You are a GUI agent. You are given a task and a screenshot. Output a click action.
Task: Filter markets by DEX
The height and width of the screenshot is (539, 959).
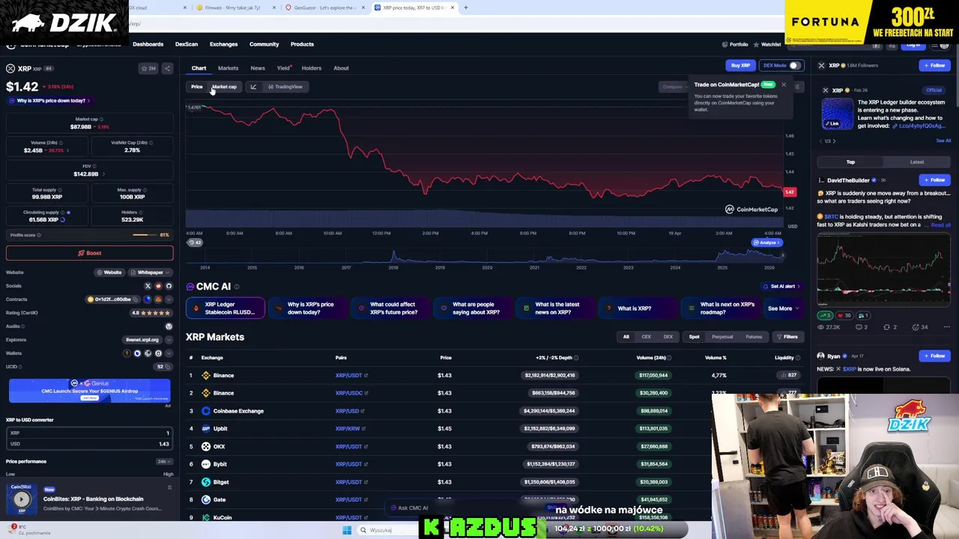coord(668,337)
